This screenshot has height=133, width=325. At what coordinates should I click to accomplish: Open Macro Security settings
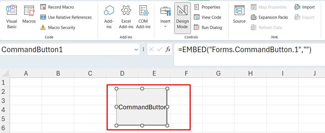[58, 28]
